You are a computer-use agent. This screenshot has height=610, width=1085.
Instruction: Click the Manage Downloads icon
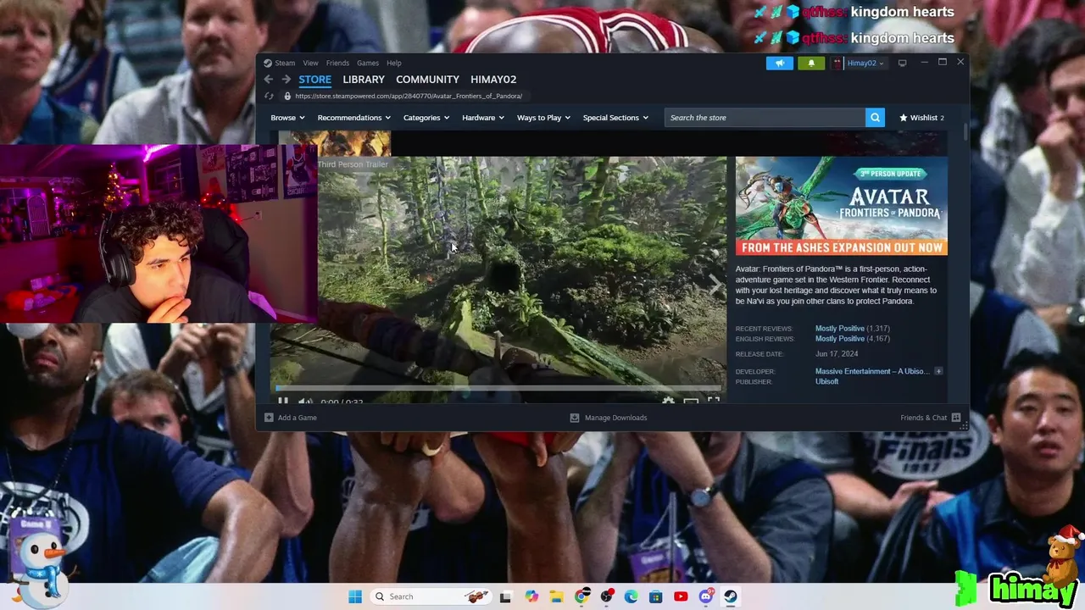point(575,418)
